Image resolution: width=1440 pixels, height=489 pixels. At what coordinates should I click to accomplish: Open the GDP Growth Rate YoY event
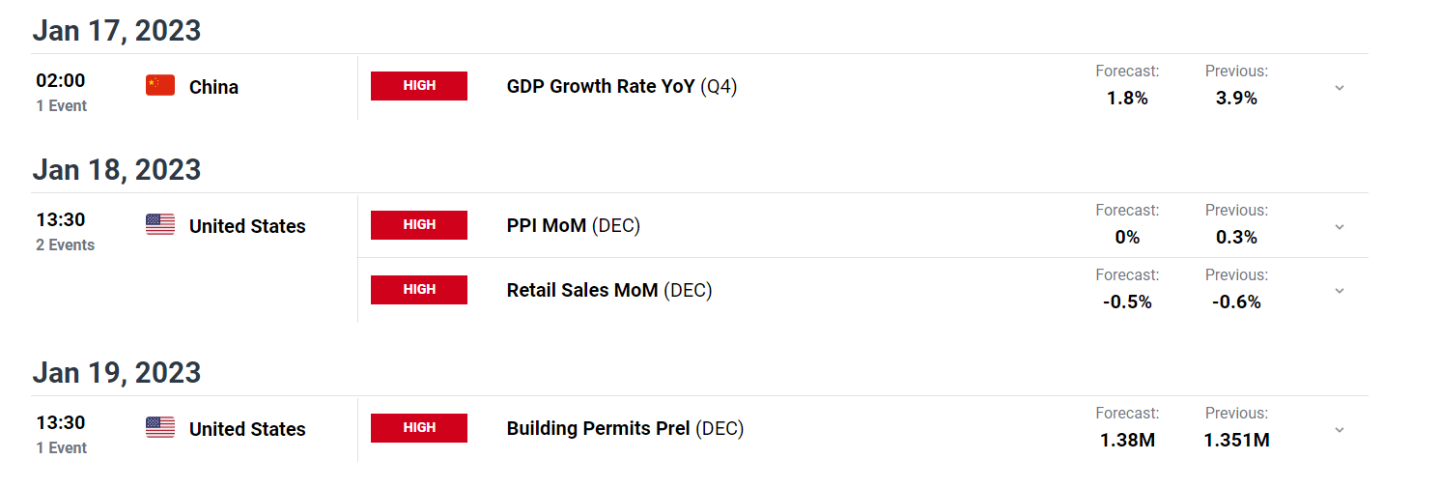pos(622,86)
